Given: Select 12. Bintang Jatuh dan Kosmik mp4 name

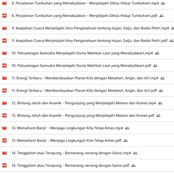Looking at the screenshot, I should pos(84,103).
